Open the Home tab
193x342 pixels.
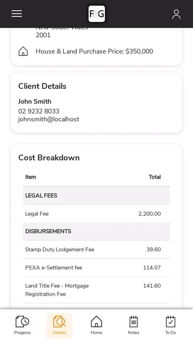[96, 325]
